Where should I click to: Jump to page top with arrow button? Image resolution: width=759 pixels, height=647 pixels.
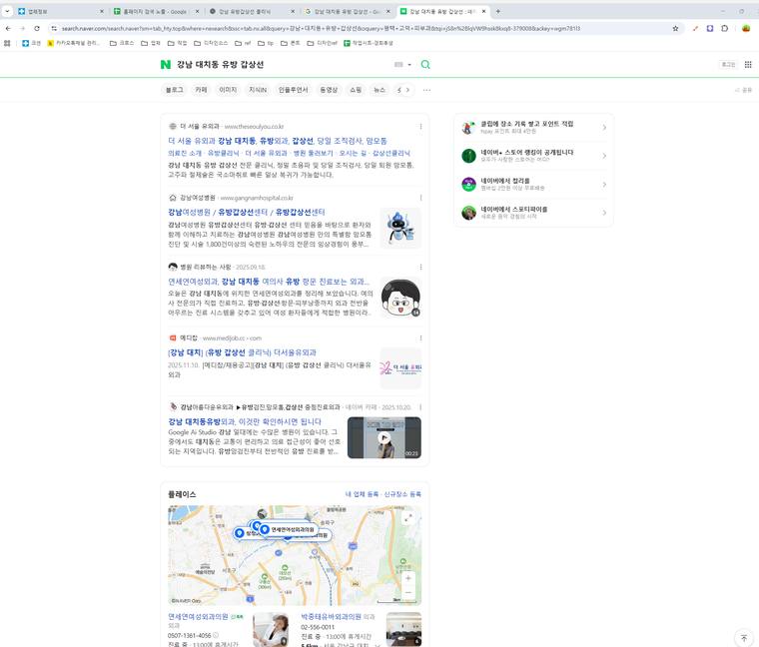744,638
